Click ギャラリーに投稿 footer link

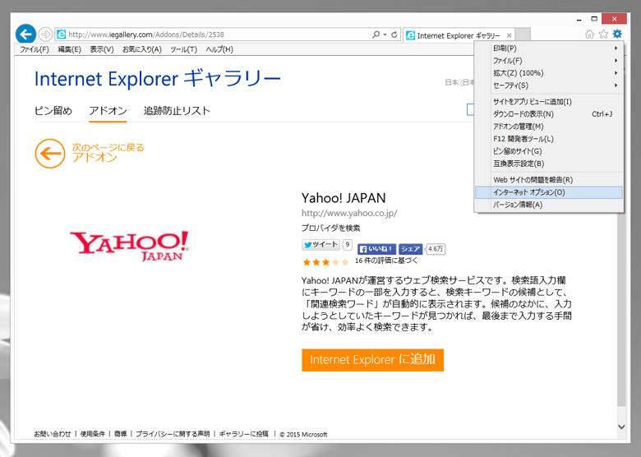tap(243, 434)
